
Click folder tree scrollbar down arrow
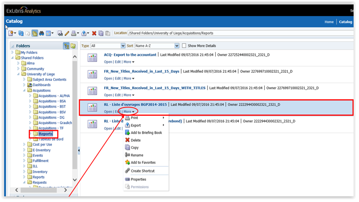click(75, 180)
